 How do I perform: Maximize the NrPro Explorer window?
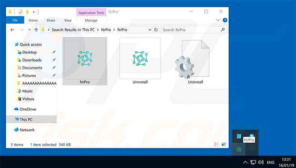tap(206, 12)
